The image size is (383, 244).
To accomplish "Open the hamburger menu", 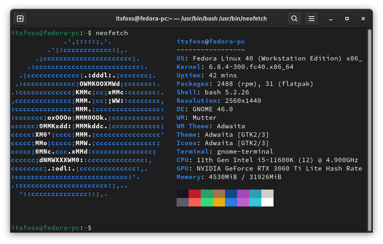I will pyautogui.click(x=311, y=19).
